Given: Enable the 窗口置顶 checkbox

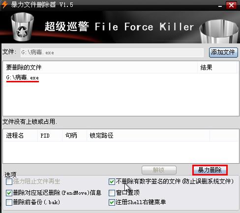Looking at the screenshot, I should [x=112, y=193].
